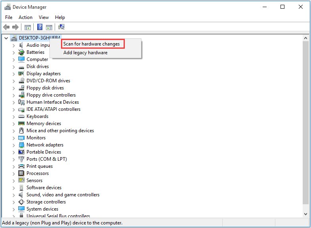
Task: Click the Scan for hardware changes toolbar icon
Action: point(61,27)
